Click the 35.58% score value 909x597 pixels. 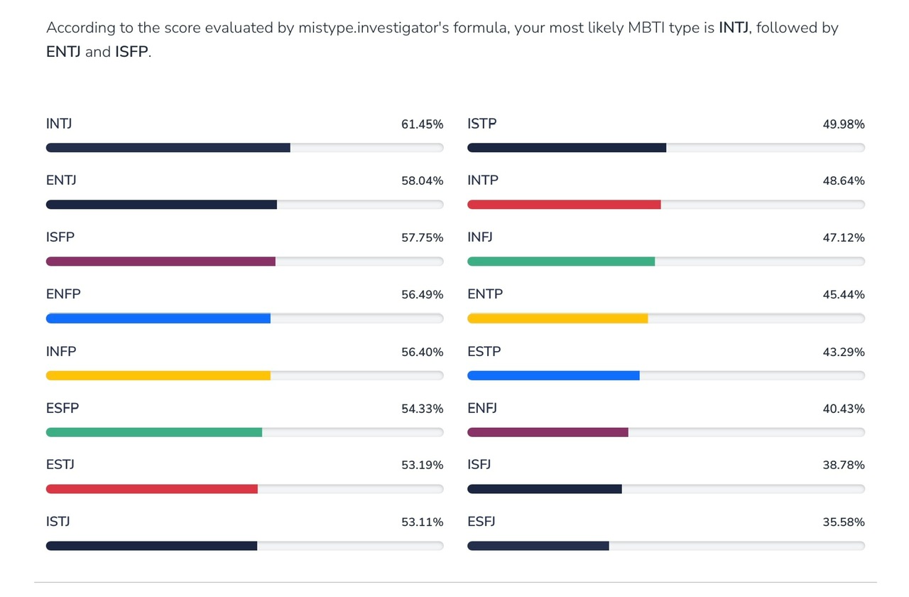pyautogui.click(x=844, y=522)
